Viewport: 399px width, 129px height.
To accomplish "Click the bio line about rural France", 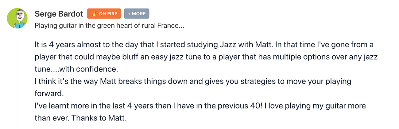I will coord(110,26).
